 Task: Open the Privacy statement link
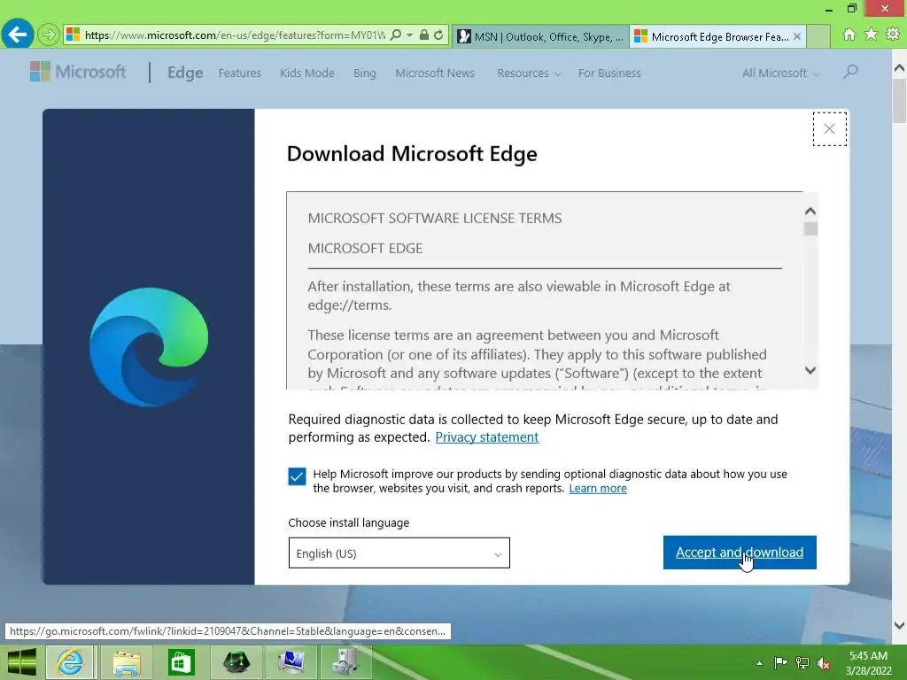pos(486,437)
